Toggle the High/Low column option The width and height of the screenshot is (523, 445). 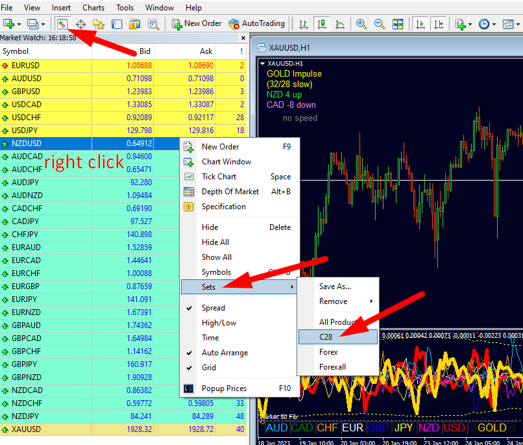tap(239, 323)
